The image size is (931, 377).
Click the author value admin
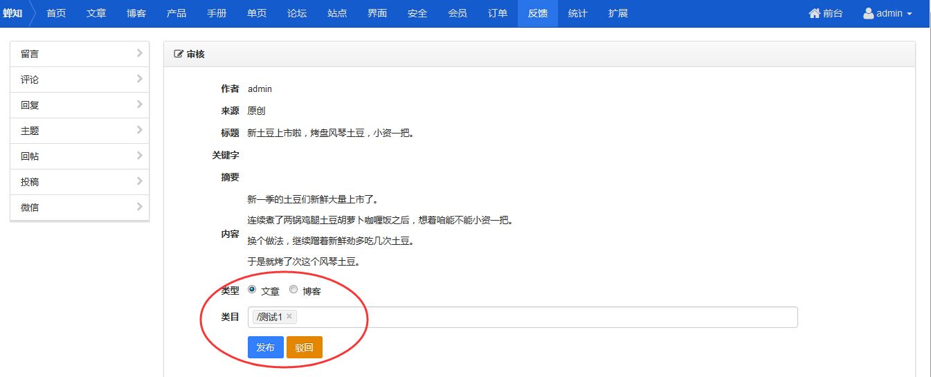[x=260, y=89]
